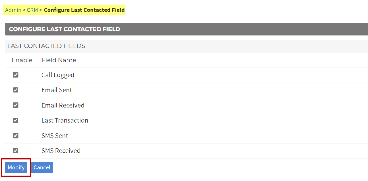The height and width of the screenshot is (181, 368).
Task: Click the Last Transaction field name
Action: tap(65, 120)
